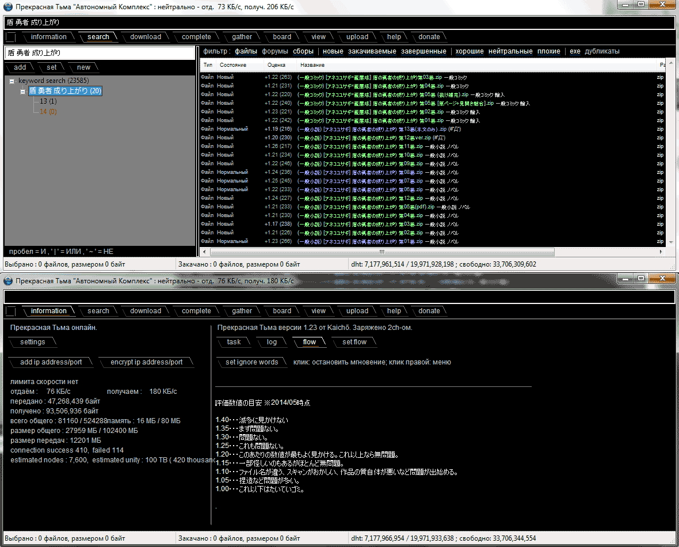Tick the square checkbox left of the bottom window's information tab
Image resolution: width=679 pixels, height=547 pixels.
[x=10, y=311]
